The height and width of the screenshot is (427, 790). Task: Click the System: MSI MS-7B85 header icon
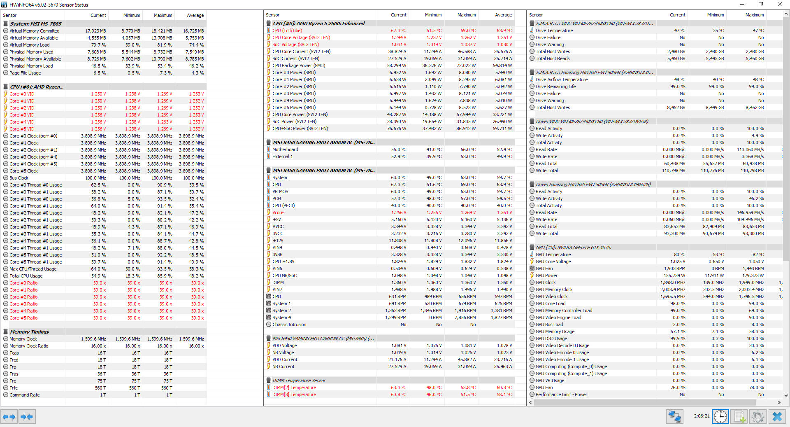coord(6,24)
